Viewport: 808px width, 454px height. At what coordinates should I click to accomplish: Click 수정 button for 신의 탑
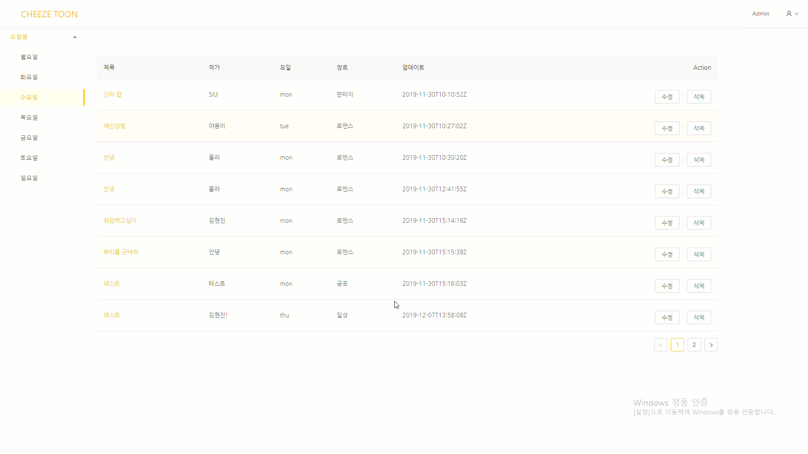[667, 97]
